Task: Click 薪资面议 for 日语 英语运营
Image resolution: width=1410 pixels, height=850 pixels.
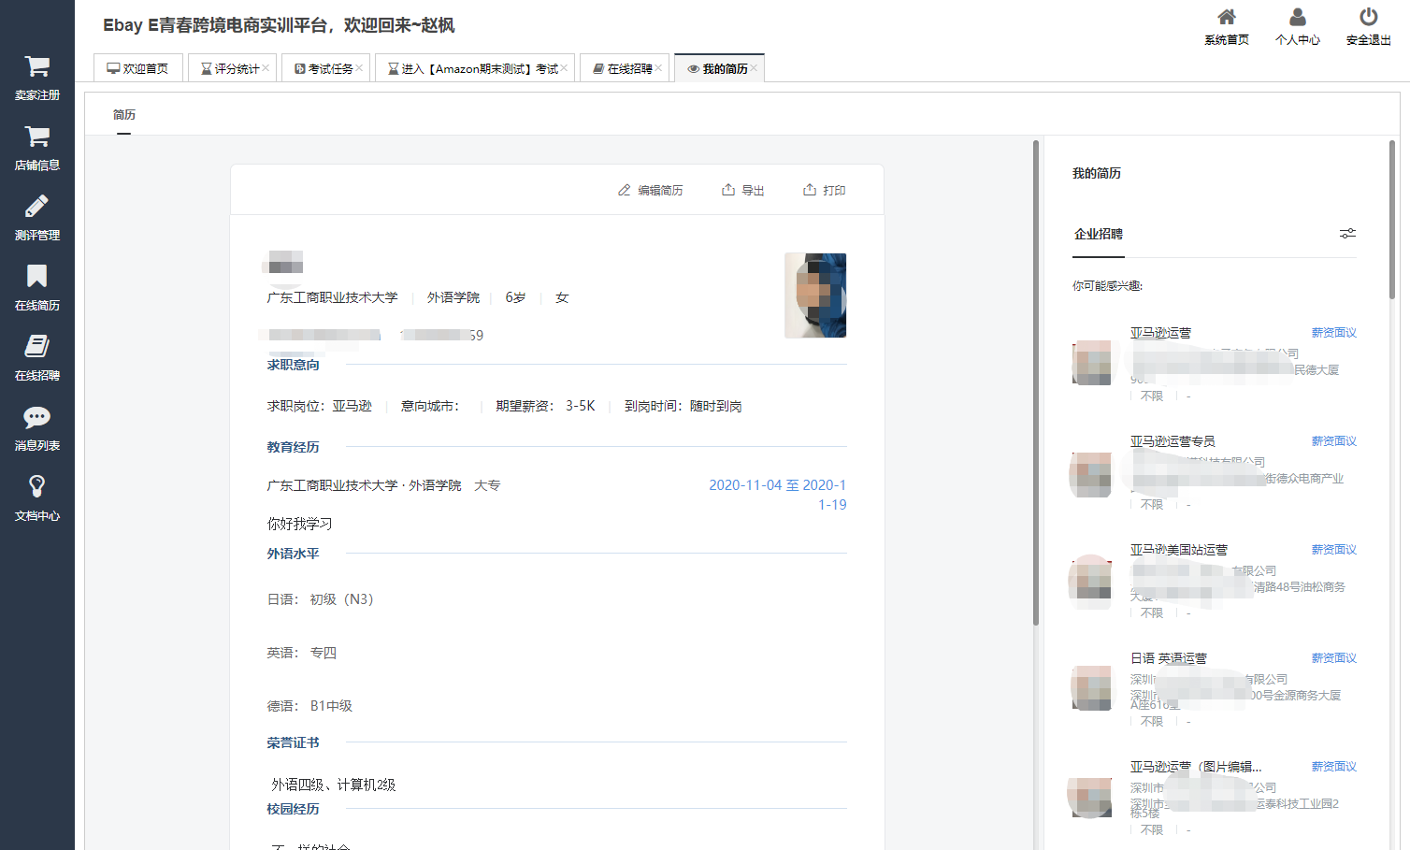Action: tap(1334, 658)
